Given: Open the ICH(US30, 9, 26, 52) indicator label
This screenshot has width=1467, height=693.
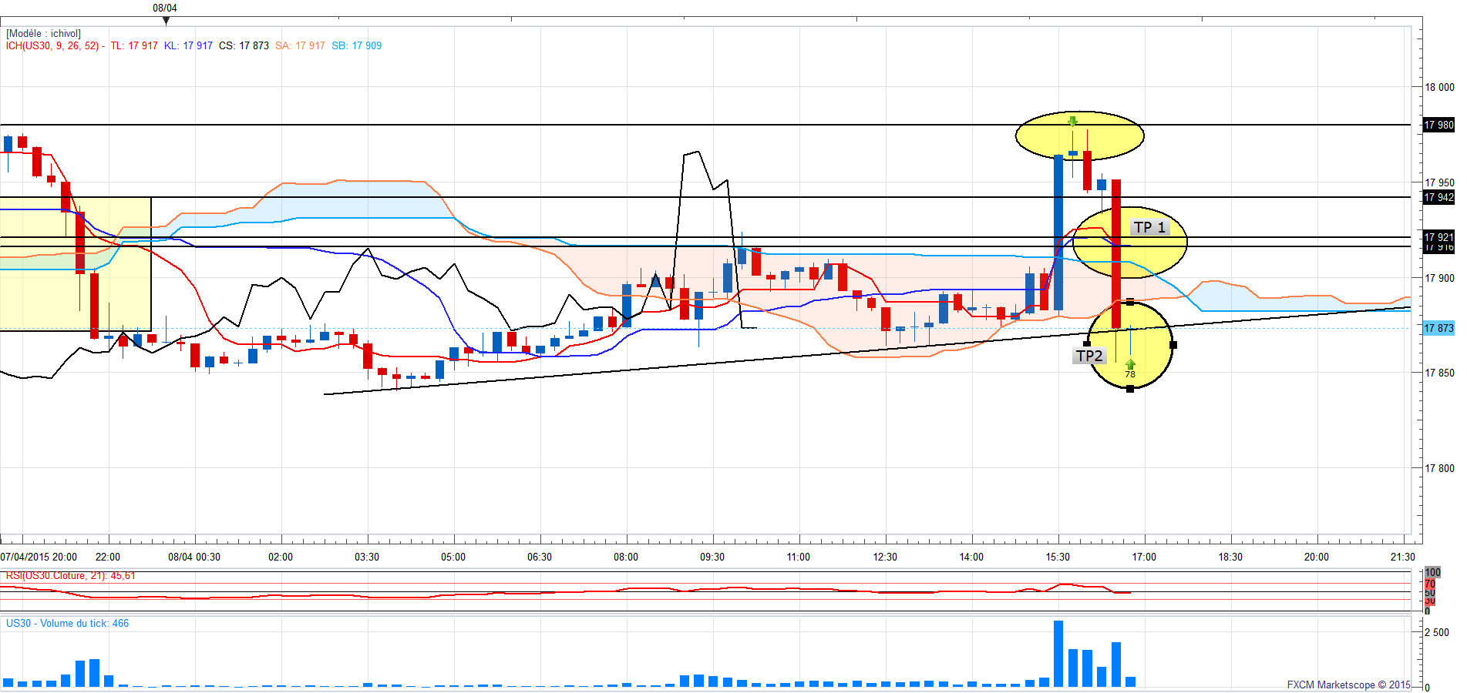Looking at the screenshot, I should coord(56,45).
